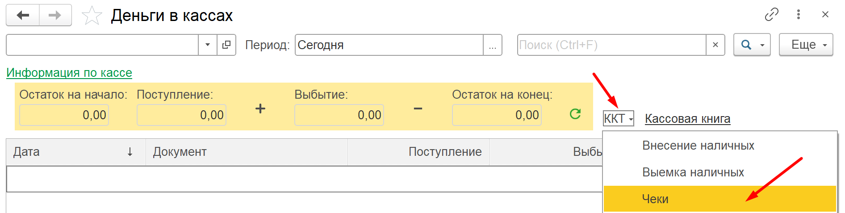Go forward with the right arrow button
This screenshot has width=845, height=213.
pyautogui.click(x=55, y=15)
